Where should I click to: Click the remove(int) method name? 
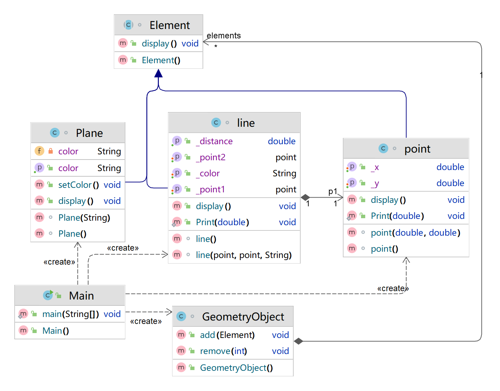(223, 351)
